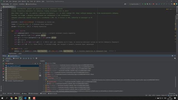178x100 pixels.
Task: Toggle Mute Breakpoints icon
Action: coord(3,74)
